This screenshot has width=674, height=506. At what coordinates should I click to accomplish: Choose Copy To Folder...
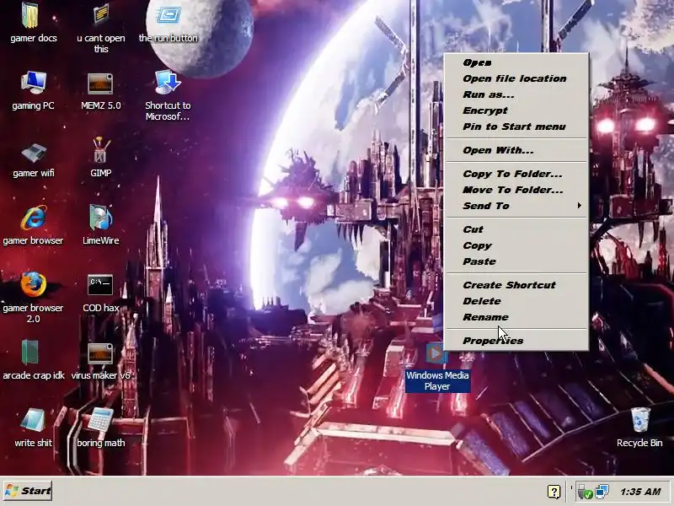tap(516, 174)
